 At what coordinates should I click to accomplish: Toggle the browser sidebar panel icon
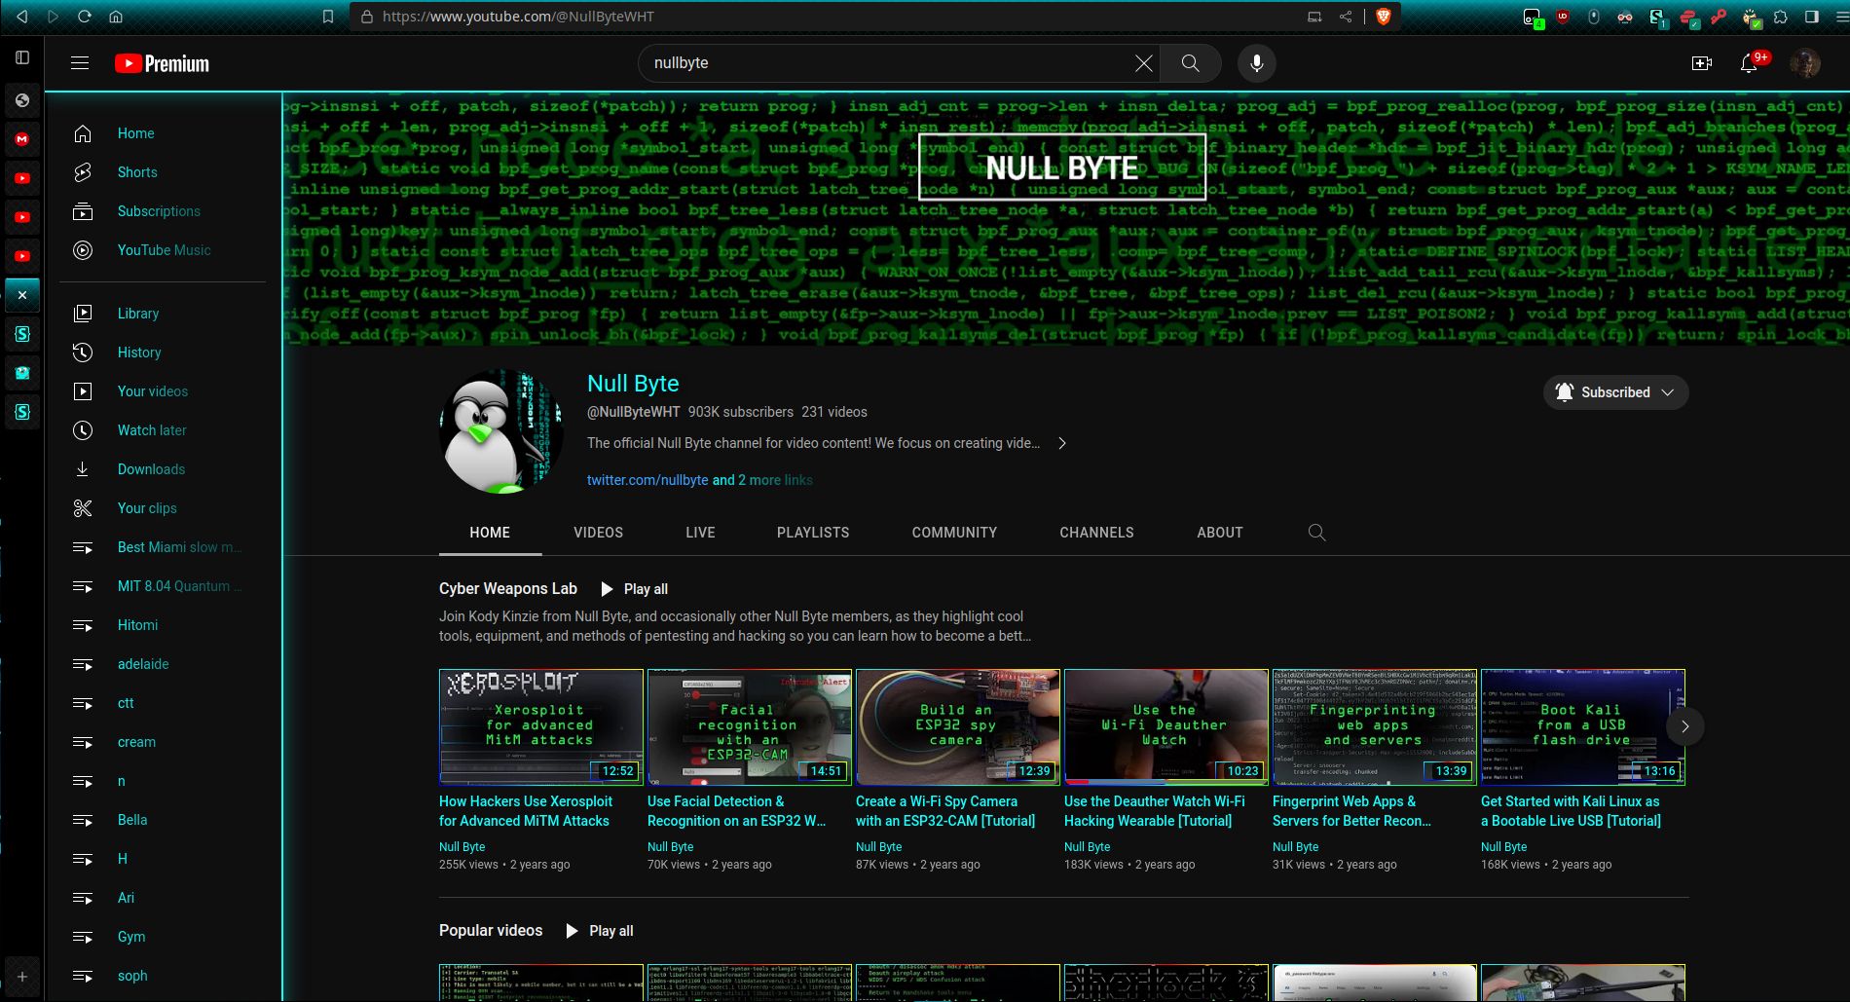pyautogui.click(x=1812, y=17)
